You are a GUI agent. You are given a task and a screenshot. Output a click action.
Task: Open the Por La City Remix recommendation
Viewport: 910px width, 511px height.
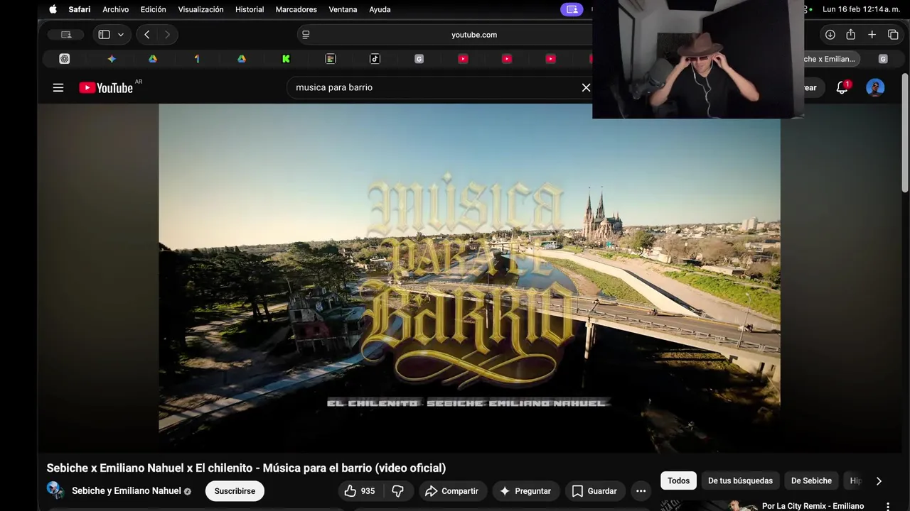(x=813, y=506)
